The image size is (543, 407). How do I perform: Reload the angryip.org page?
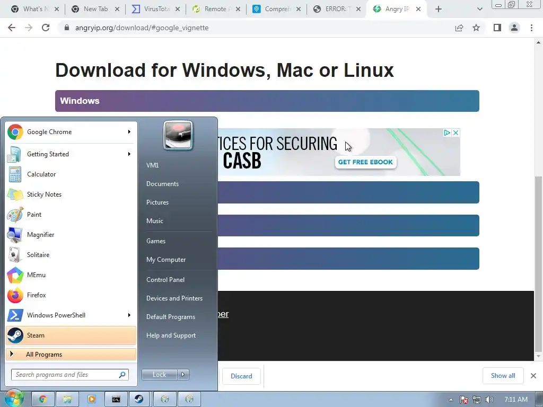(46, 28)
